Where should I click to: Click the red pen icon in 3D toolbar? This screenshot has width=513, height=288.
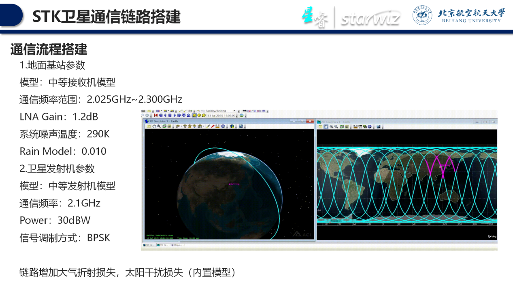[x=213, y=126]
